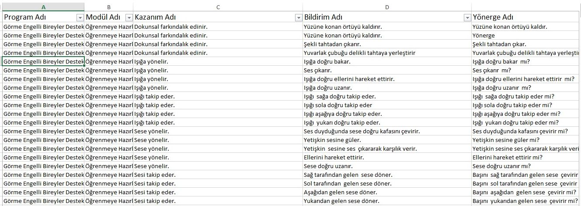
Task: Click the Yönerge Adı header cell
Action: pyautogui.click(x=526, y=17)
